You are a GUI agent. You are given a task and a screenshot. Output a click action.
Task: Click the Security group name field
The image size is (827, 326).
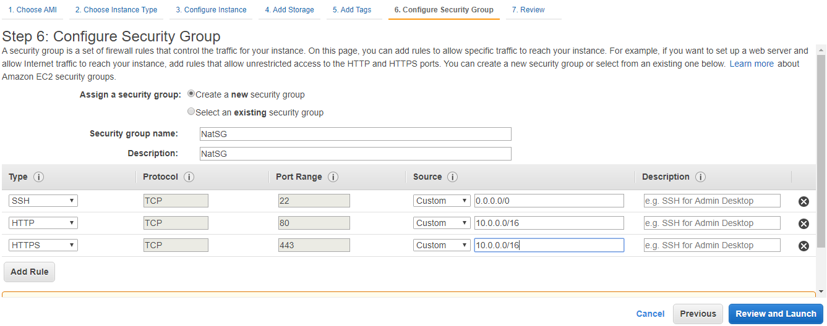[x=356, y=134]
